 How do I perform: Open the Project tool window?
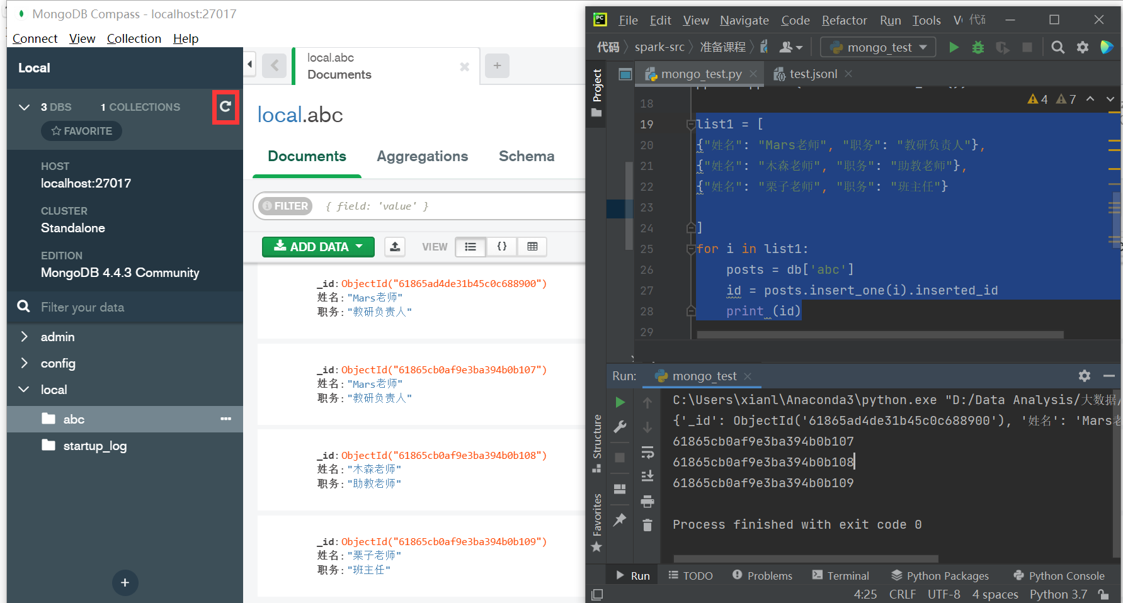click(x=596, y=93)
